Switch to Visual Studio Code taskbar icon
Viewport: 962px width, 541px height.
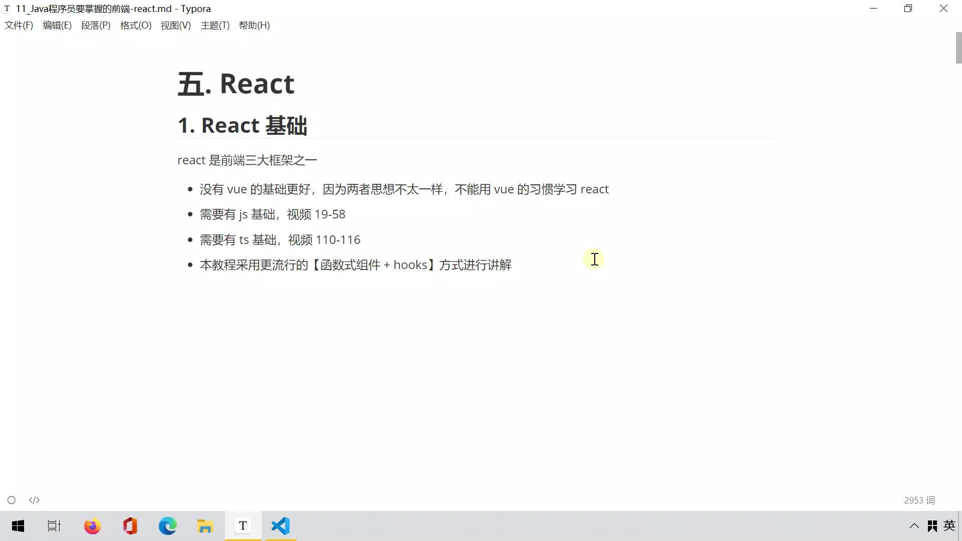pos(281,526)
